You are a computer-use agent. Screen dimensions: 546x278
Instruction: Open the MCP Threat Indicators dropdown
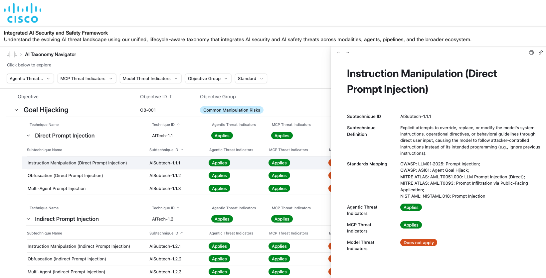point(87,78)
